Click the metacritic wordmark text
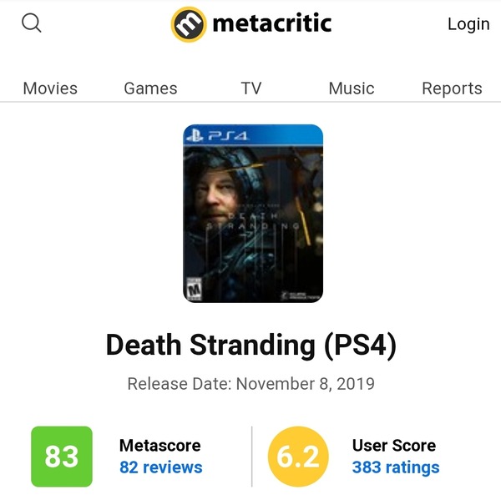This screenshot has height=500, width=501. pos(271,23)
